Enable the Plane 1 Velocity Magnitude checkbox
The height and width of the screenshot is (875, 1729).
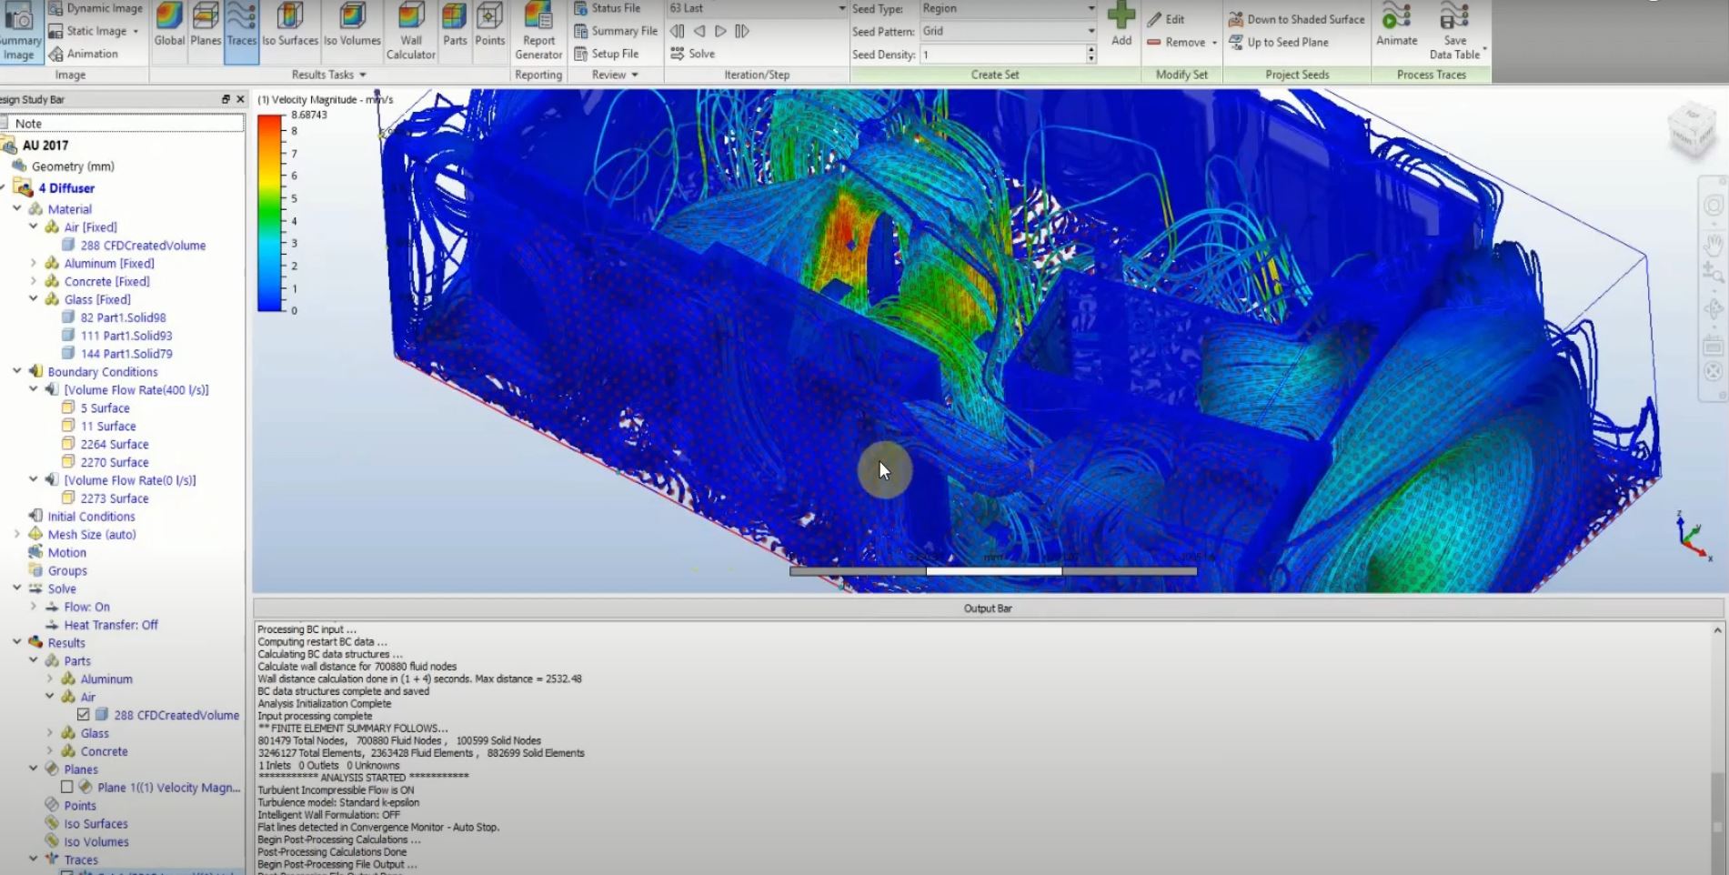pyautogui.click(x=65, y=787)
